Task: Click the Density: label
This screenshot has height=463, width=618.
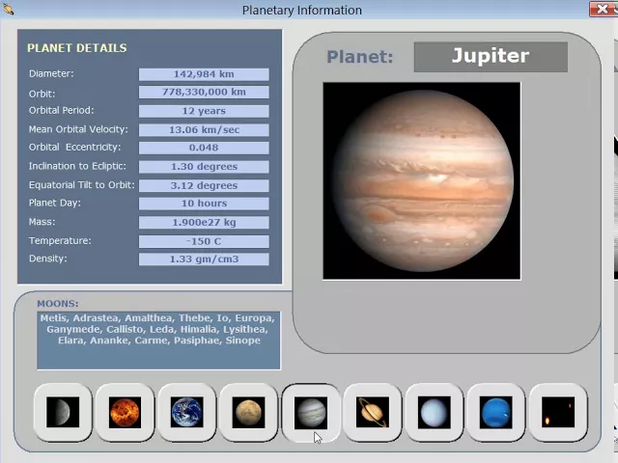Action: click(x=47, y=259)
